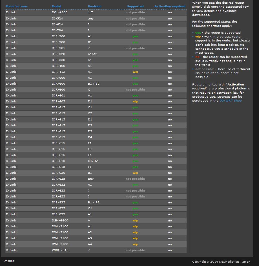Click DIR-615 in the C2 revision row
This screenshot has height=266, width=259.
[58, 113]
